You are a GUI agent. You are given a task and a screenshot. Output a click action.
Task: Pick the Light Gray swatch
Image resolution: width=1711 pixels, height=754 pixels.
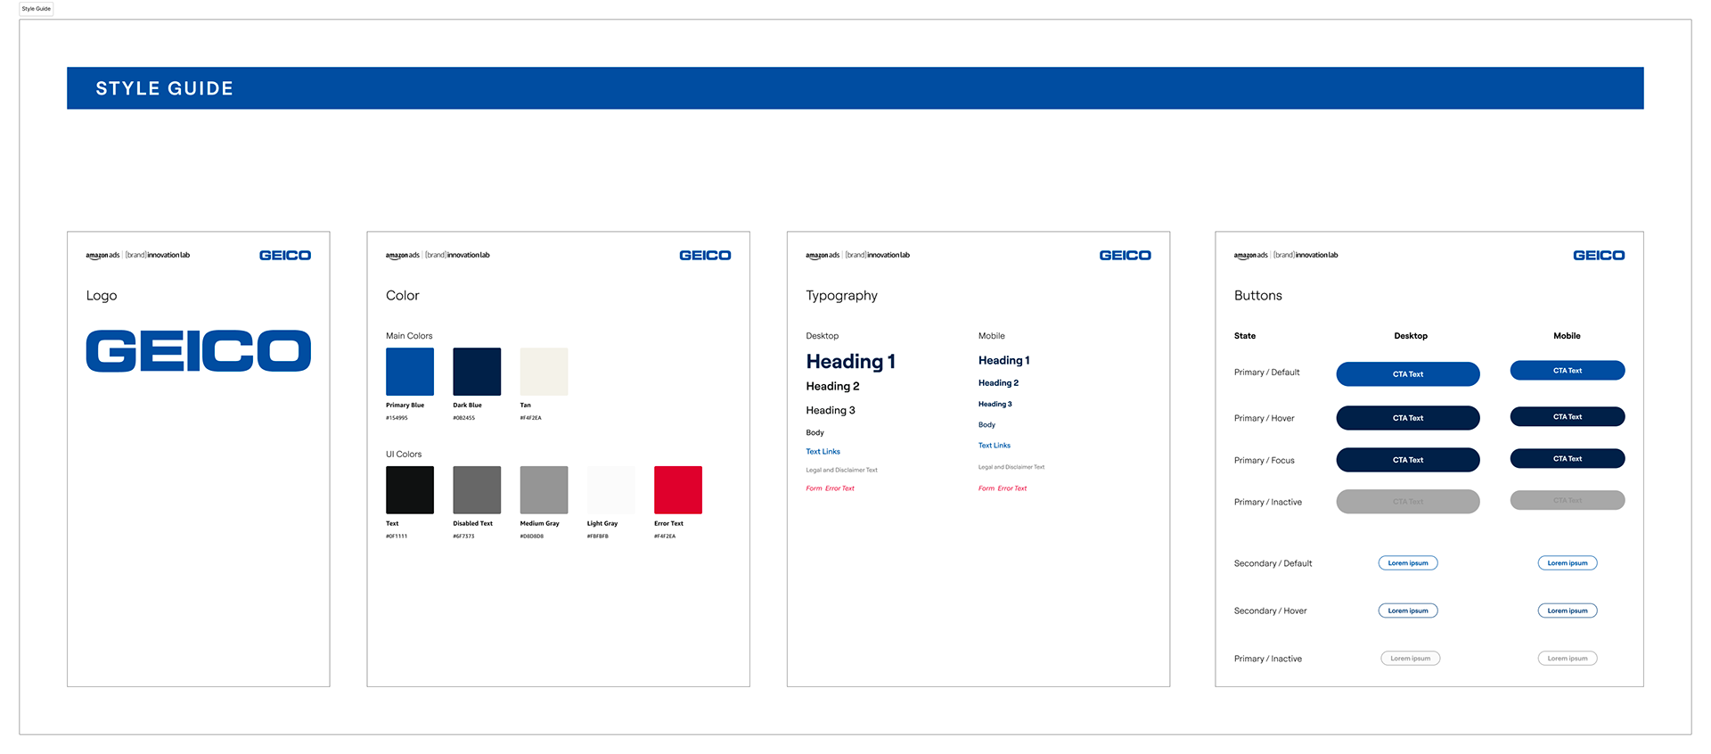611,490
